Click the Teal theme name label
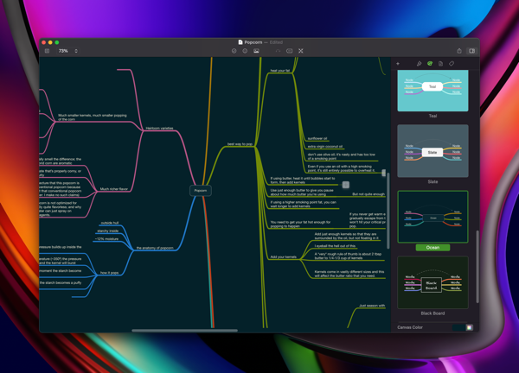The height and width of the screenshot is (373, 519). 432,116
